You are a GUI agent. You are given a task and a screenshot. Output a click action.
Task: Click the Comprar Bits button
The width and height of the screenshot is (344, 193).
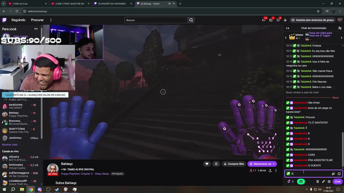pyautogui.click(x=234, y=164)
